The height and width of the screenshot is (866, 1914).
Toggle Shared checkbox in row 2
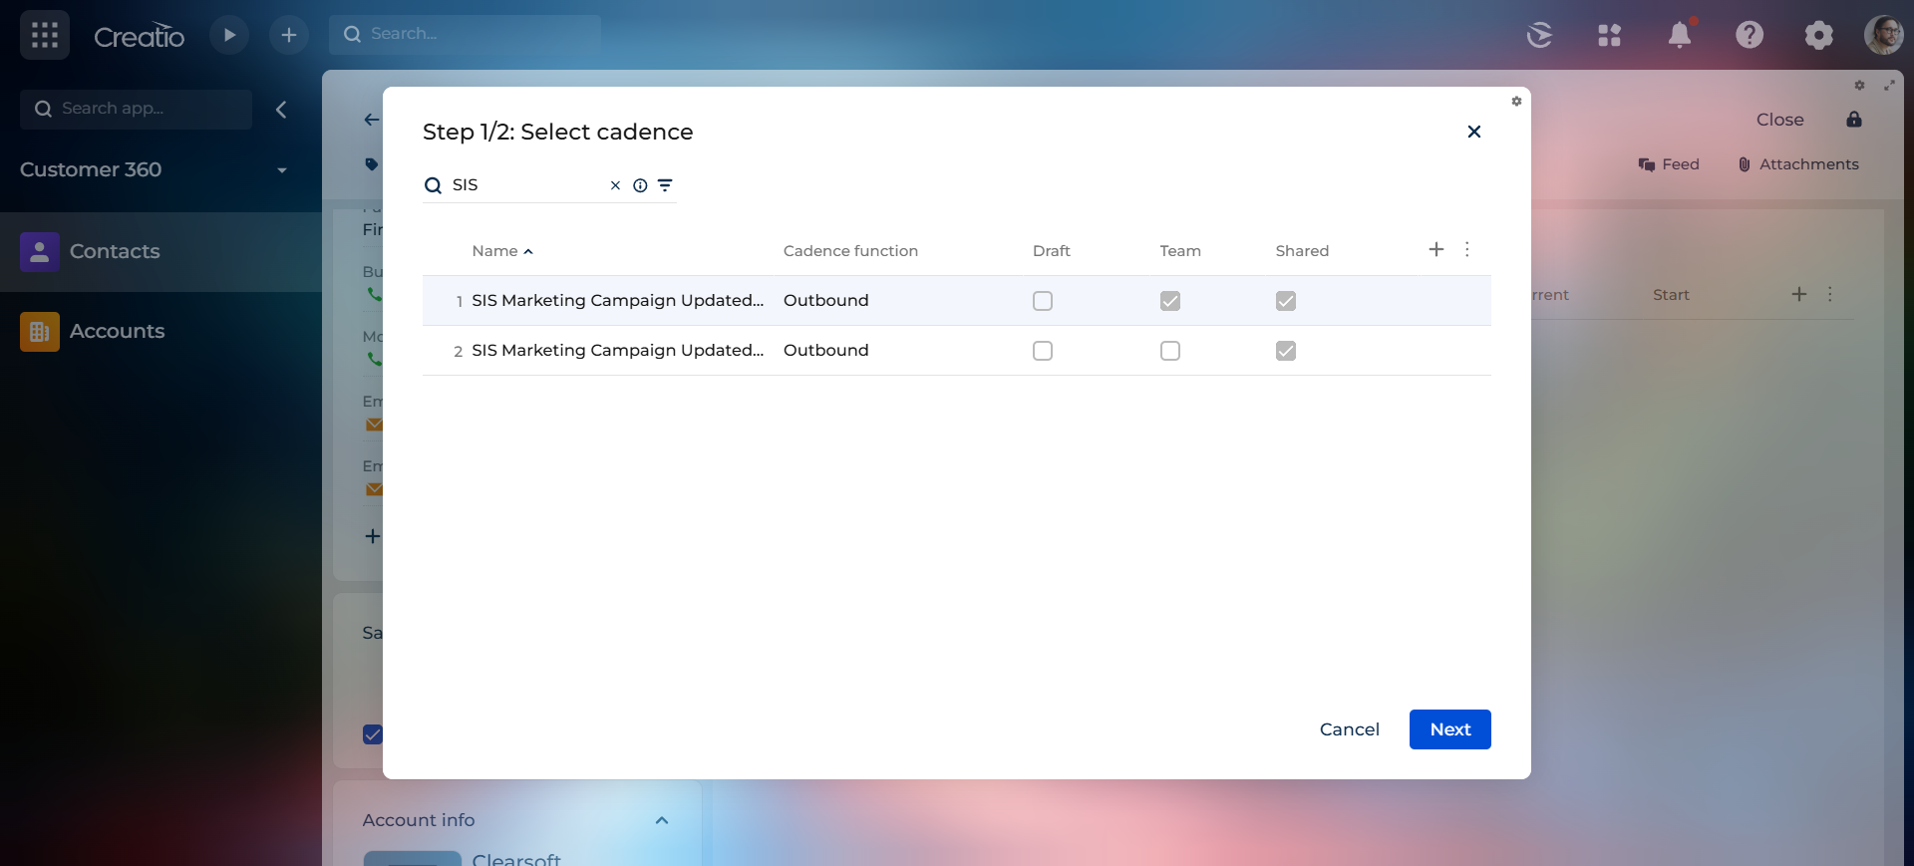(x=1286, y=351)
